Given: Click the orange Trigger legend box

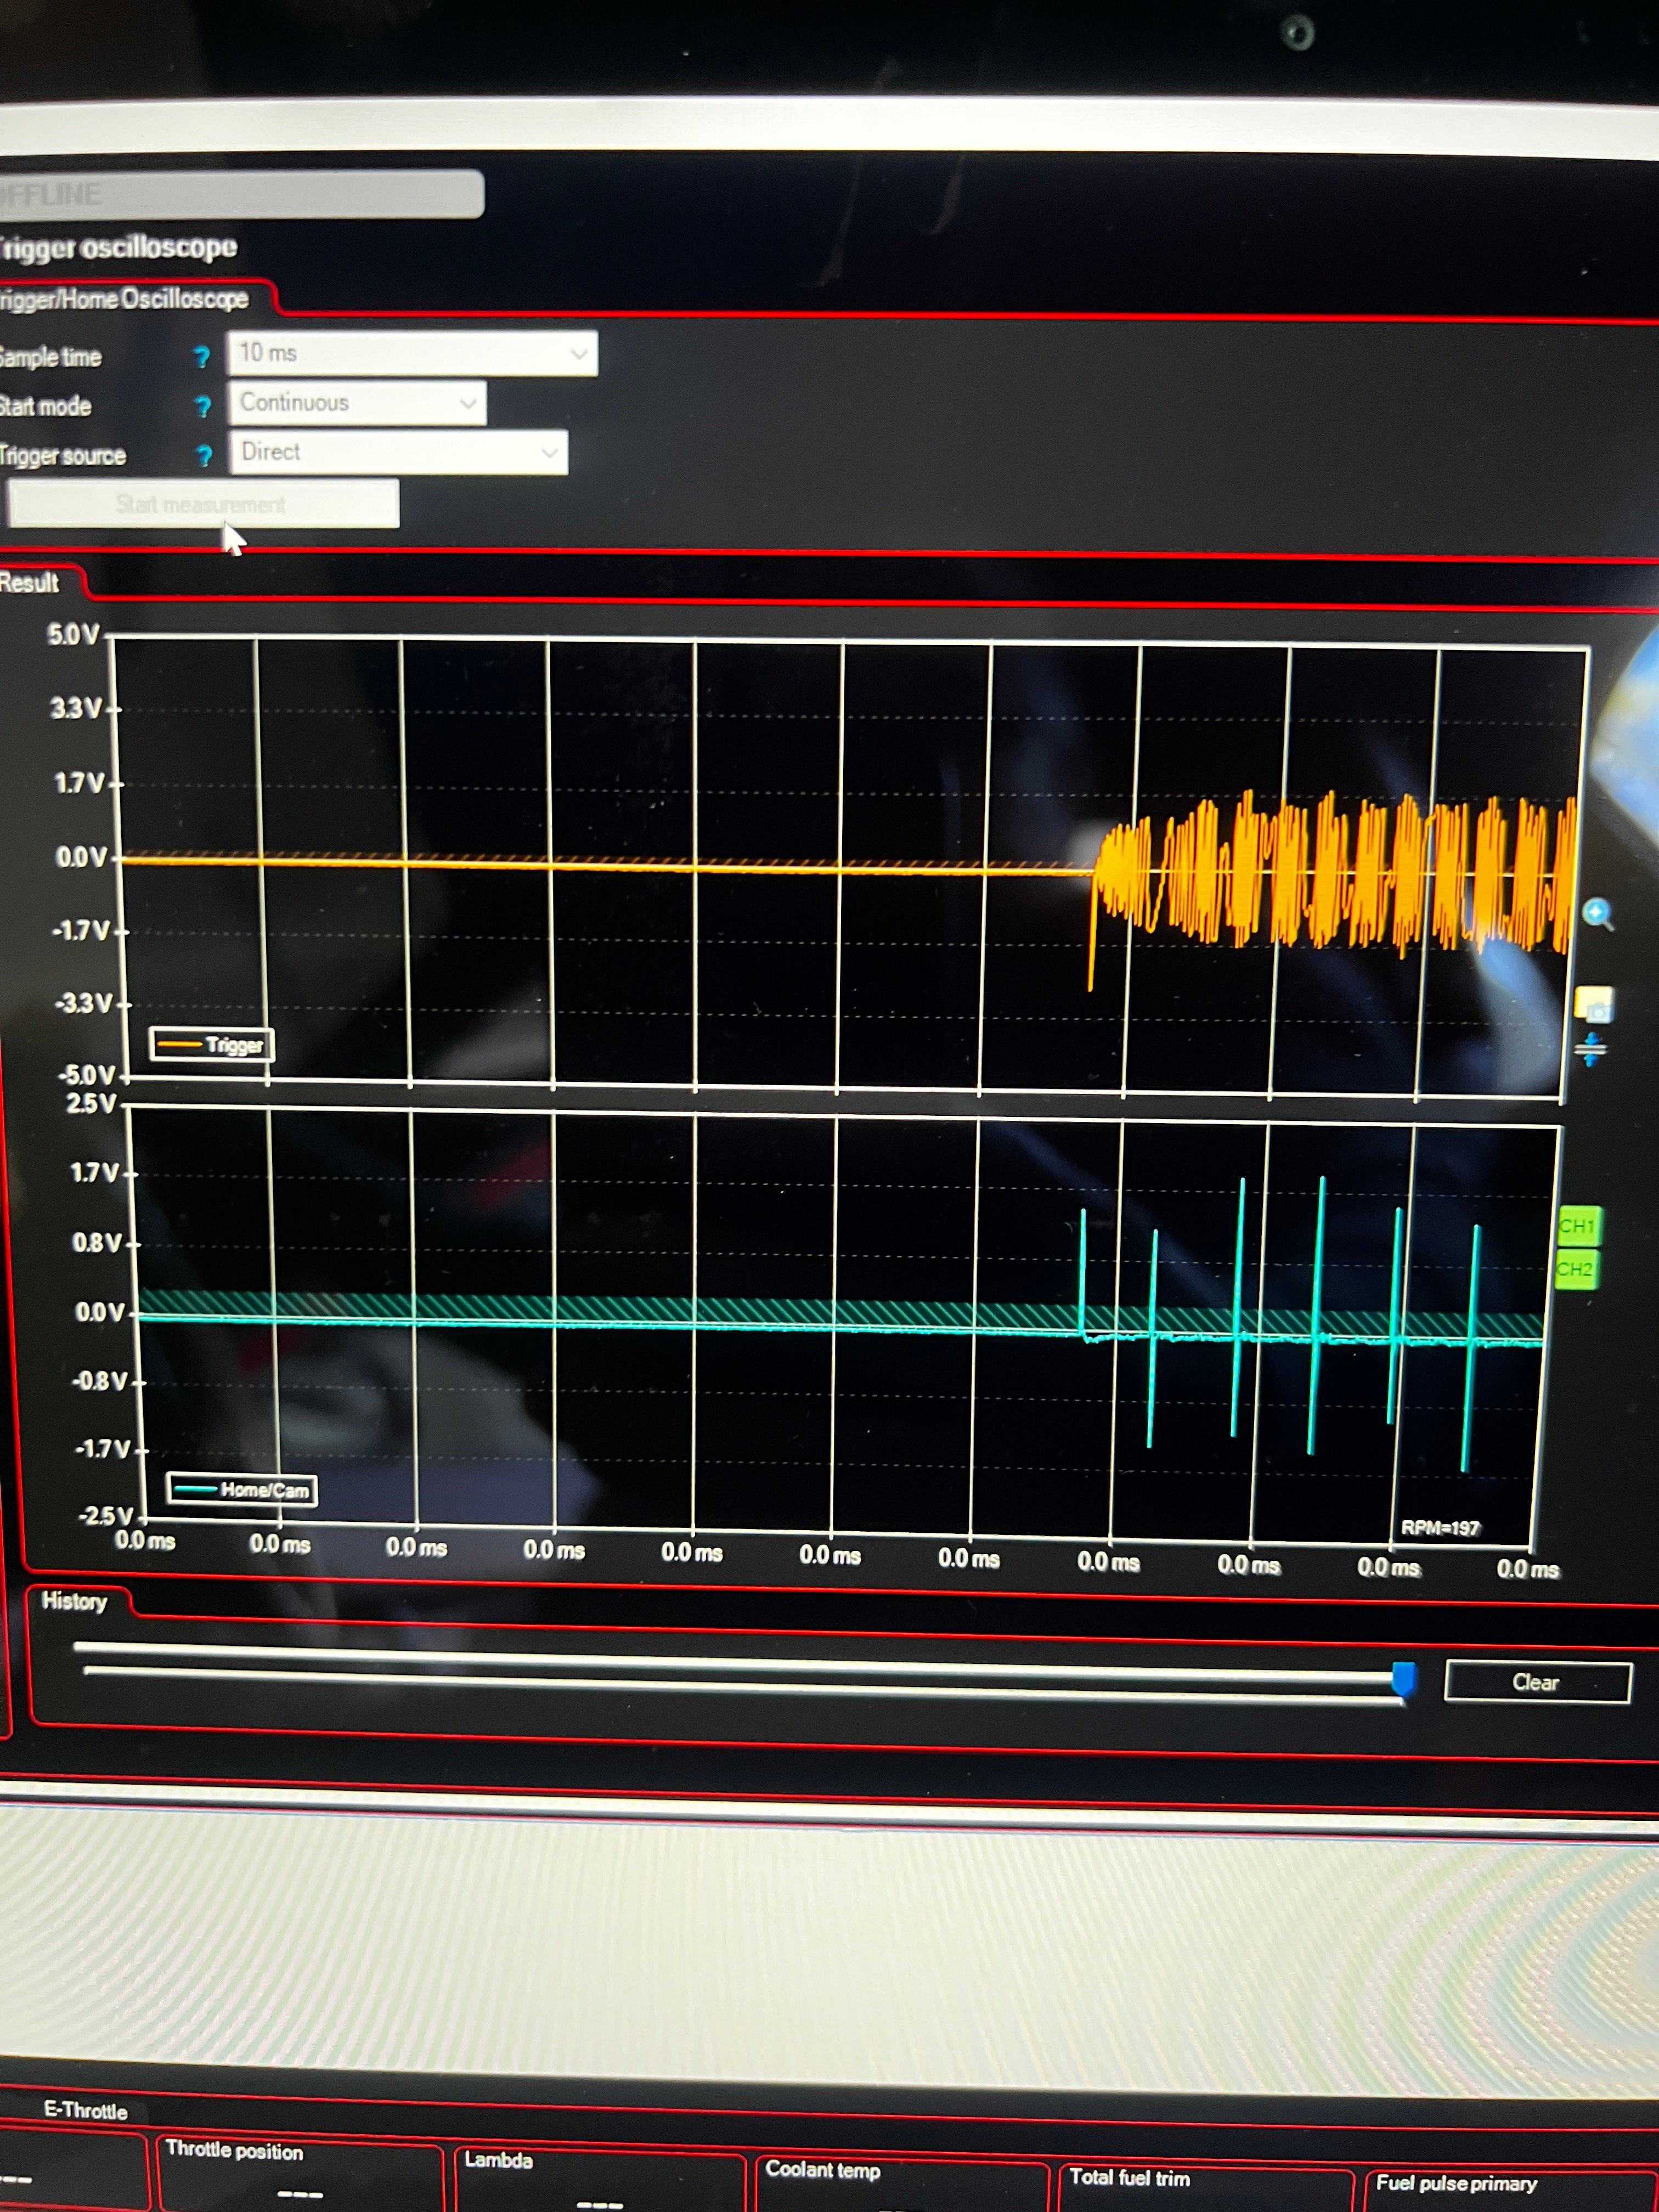Looking at the screenshot, I should coord(212,1045).
